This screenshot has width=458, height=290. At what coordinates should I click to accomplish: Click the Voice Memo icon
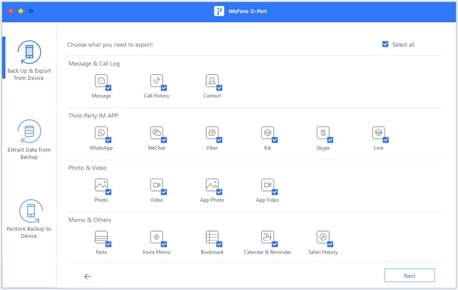[157, 237]
